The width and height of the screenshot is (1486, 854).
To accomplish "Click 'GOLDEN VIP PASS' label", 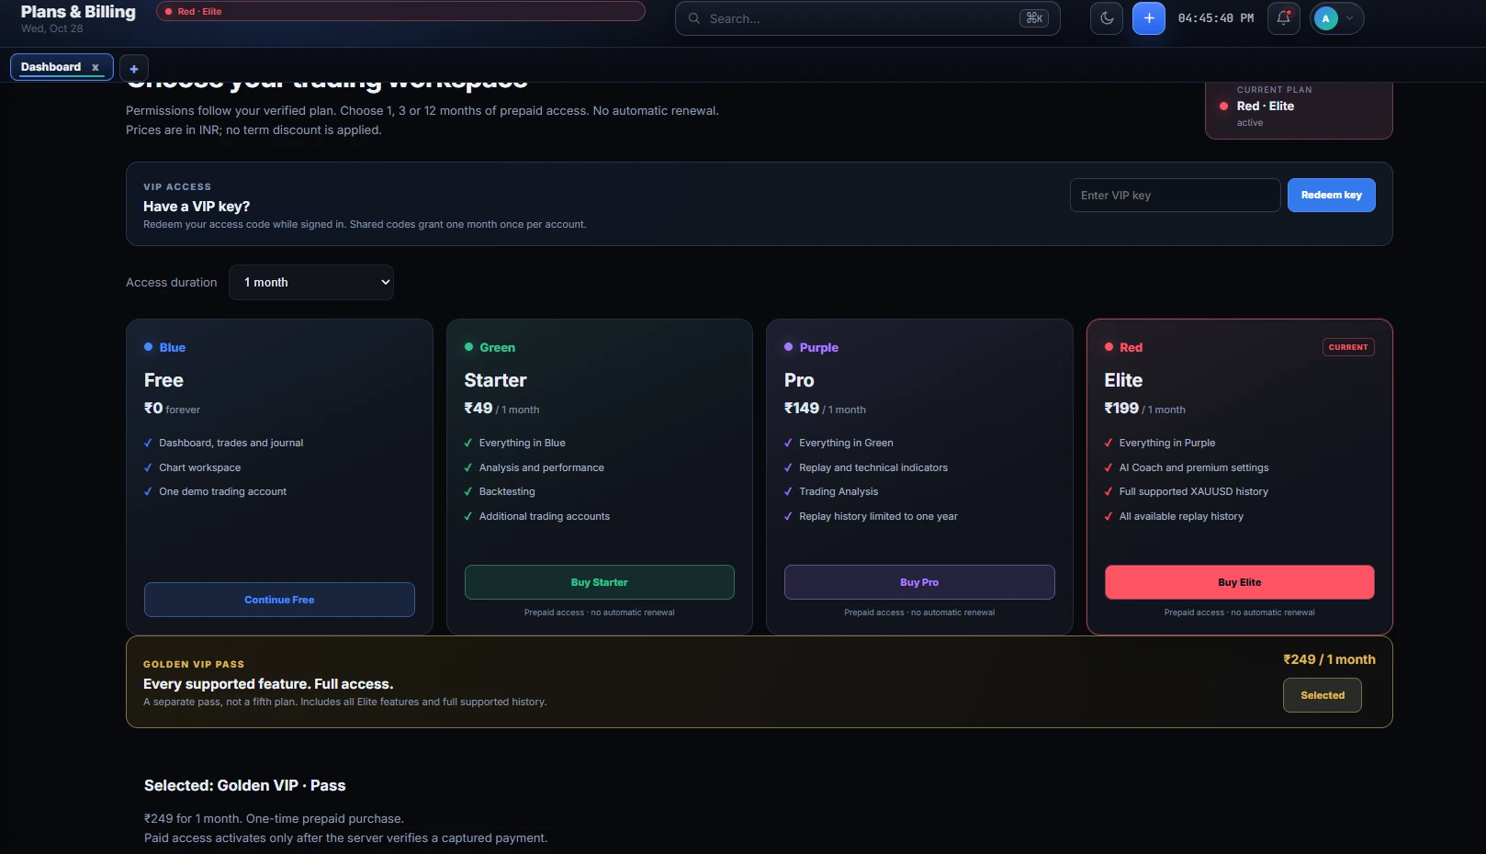I will click(194, 664).
